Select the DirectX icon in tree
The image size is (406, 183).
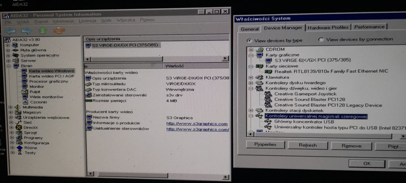pyautogui.click(x=18, y=128)
